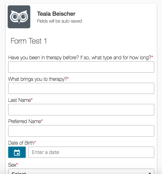This screenshot has height=174, width=162.
Task: Click the Preferred Name label
Action: point(25,121)
